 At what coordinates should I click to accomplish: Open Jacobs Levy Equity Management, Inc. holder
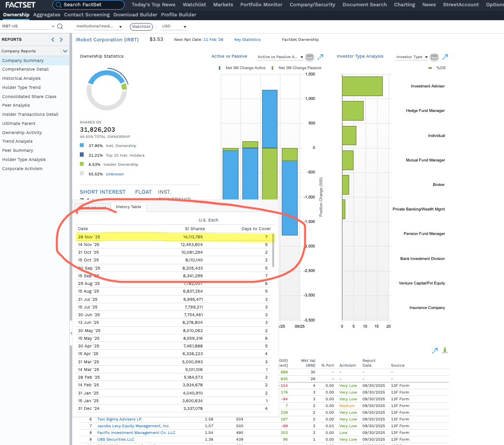pos(133,426)
